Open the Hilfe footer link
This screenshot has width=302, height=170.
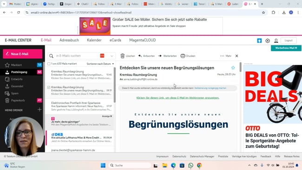(x=277, y=157)
